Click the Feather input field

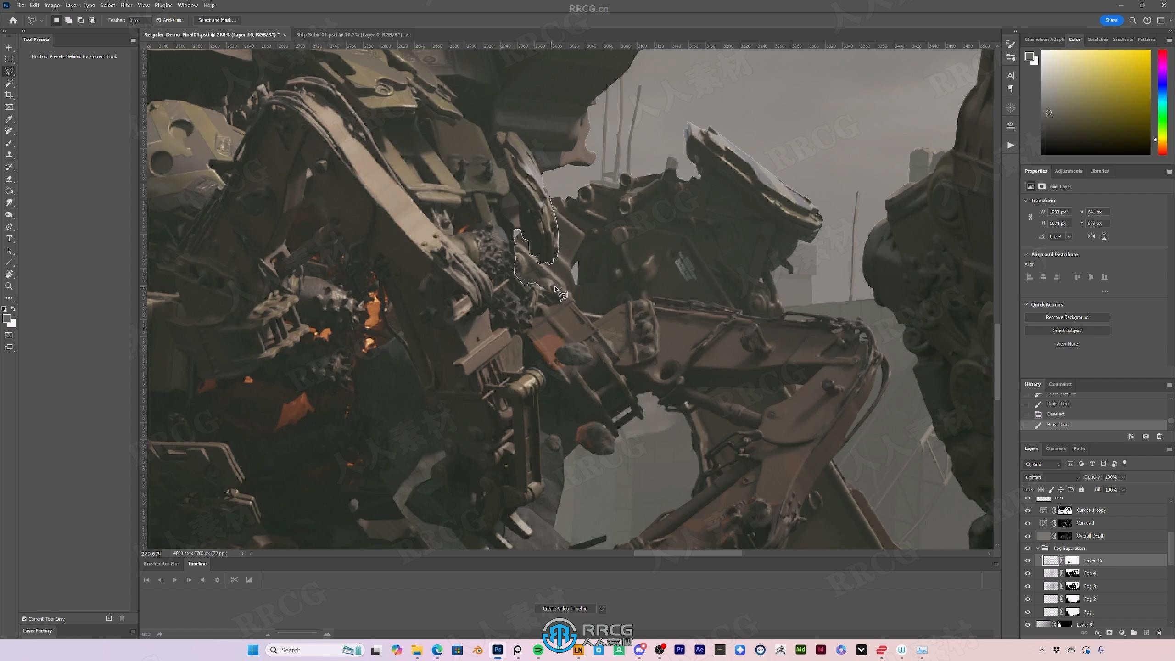[139, 20]
